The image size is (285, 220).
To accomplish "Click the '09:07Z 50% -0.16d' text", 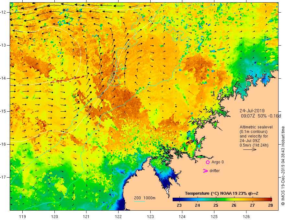I will (x=261, y=116).
